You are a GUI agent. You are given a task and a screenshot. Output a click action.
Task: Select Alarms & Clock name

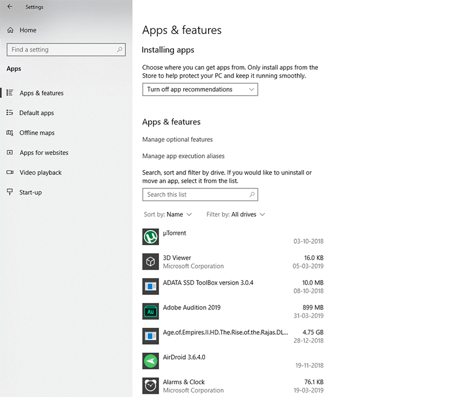pos(184,382)
